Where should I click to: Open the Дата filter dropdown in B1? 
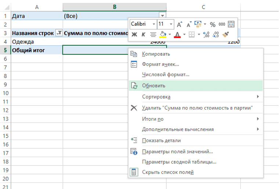pyautogui.click(x=162, y=16)
